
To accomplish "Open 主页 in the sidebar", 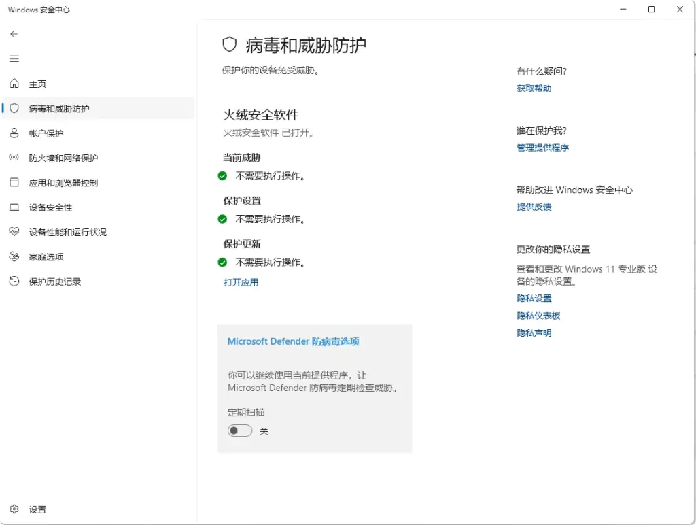I will 99,84.
